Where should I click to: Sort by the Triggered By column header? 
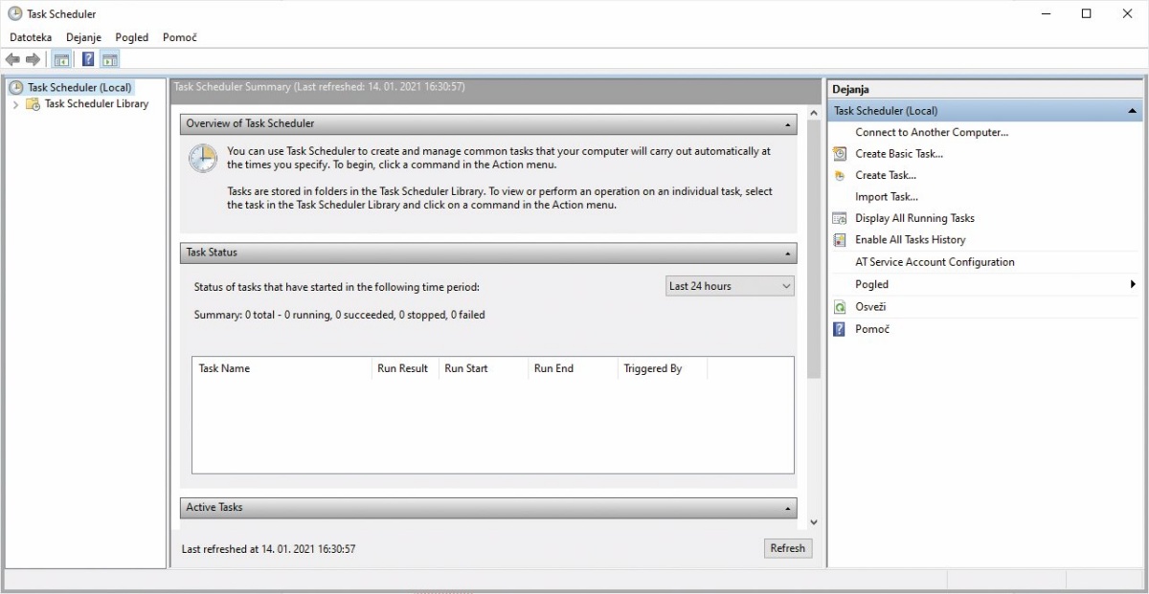[663, 368]
